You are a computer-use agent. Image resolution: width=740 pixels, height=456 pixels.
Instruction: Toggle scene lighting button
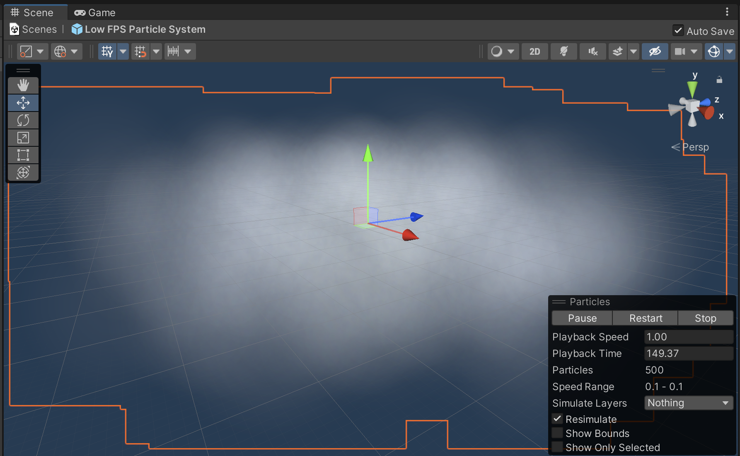point(563,51)
